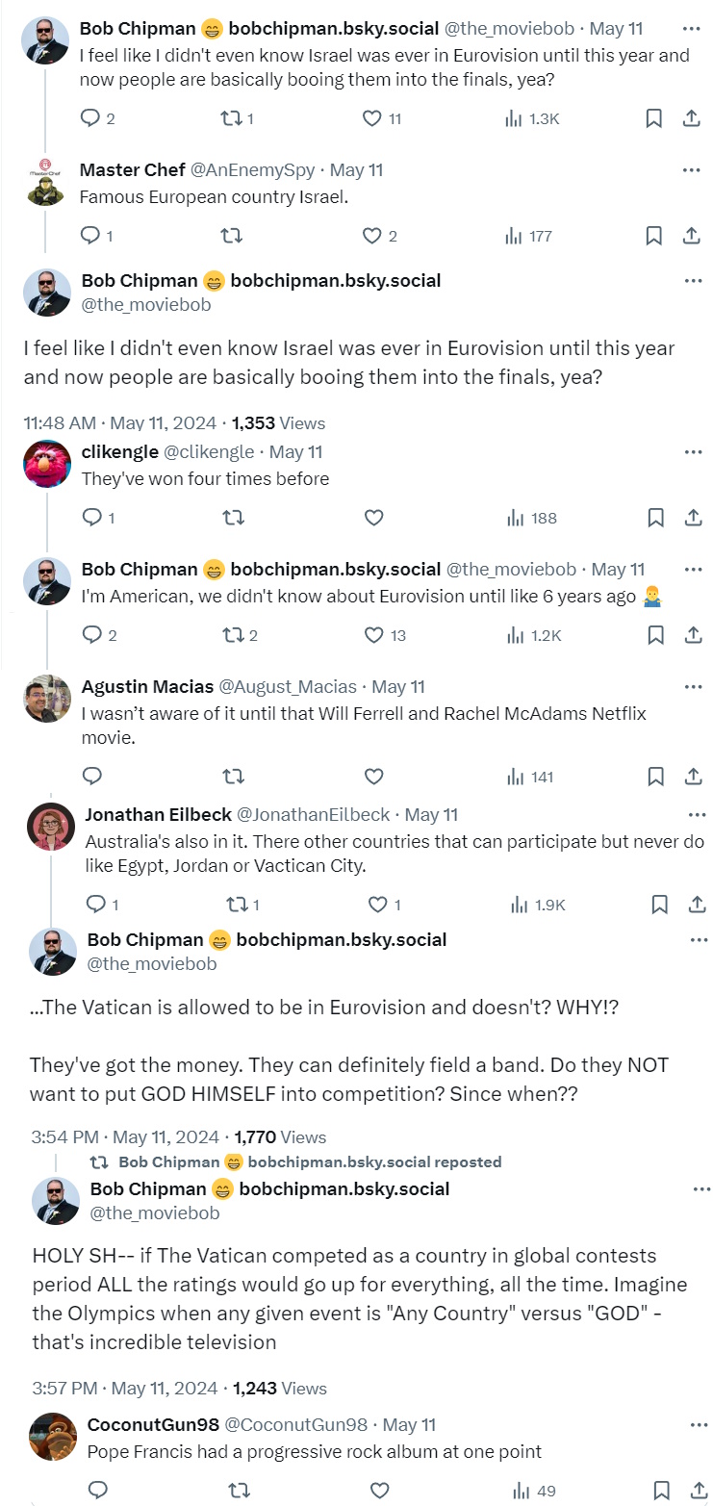Screen dimensions: 713x1506
Task: Click clikengle's red puppet avatar
Action: click(x=47, y=464)
